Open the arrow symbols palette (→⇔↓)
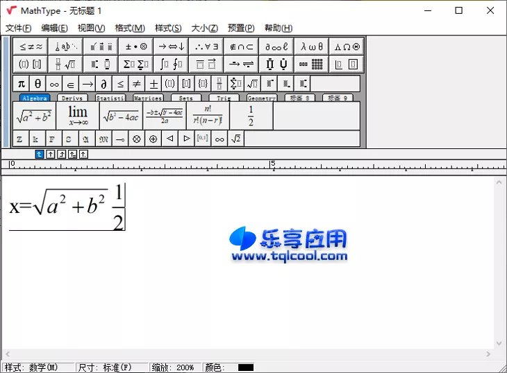The height and width of the screenshot is (373, 507). coord(172,46)
